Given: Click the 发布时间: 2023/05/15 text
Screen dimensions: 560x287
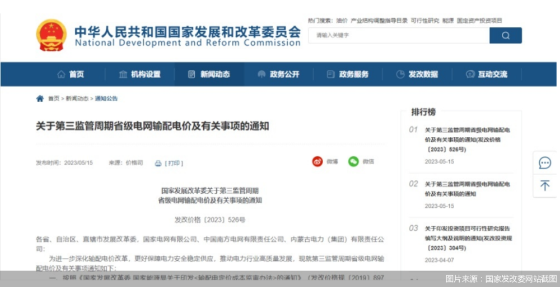Looking at the screenshot, I should (x=64, y=162).
